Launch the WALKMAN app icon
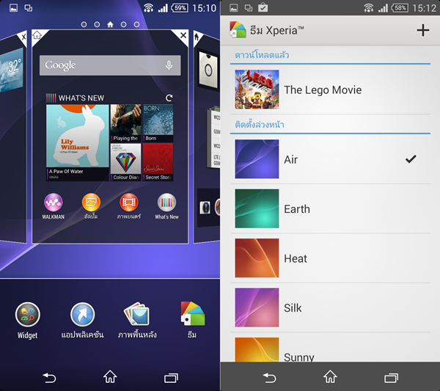The height and width of the screenshot is (391, 440). [54, 202]
